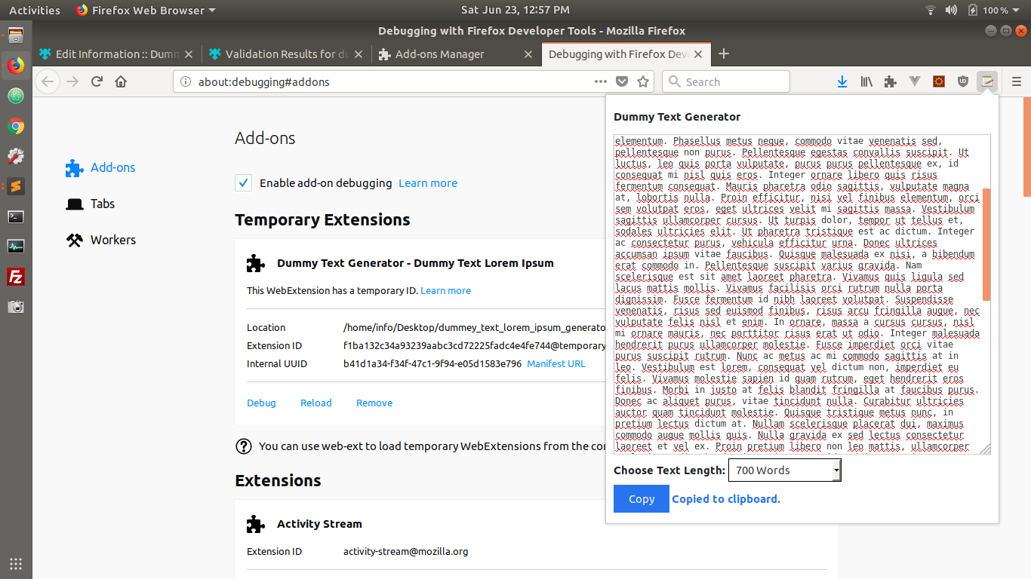Image resolution: width=1031 pixels, height=579 pixels.
Task: Click Remove for the temporary extension
Action: (374, 403)
